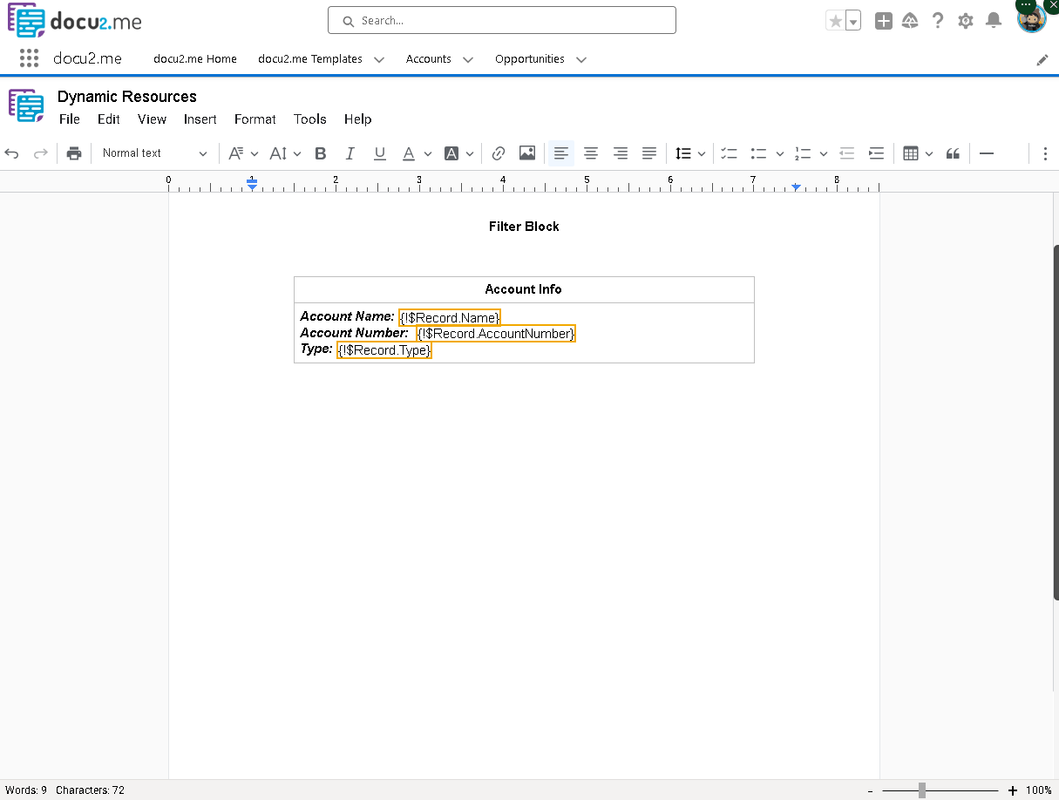The image size is (1059, 800).
Task: Click the pencil edit navigation icon
Action: coord(1042,59)
